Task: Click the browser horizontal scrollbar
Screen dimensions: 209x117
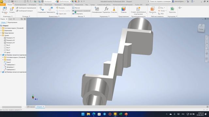Action: [x=12, y=107]
